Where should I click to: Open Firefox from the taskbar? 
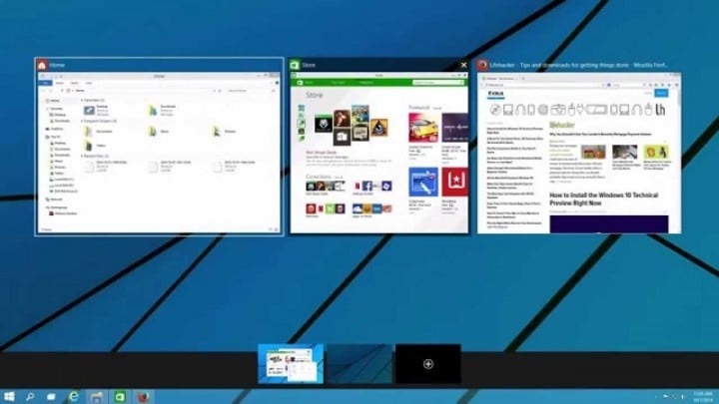click(143, 397)
